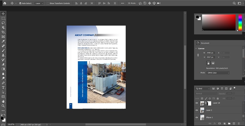Viewport: 245px width, 126px height.
Task: Hide the Ellipse 1 layer
Action: tap(197, 117)
